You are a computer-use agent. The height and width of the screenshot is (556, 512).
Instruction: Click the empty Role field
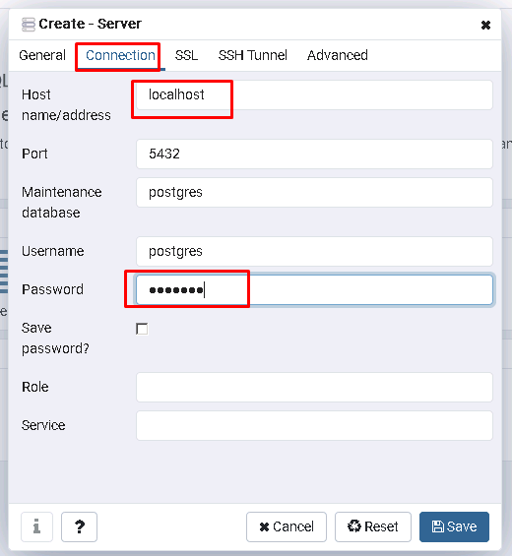[314, 387]
